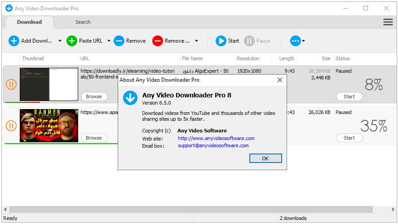Image resolution: width=398 pixels, height=224 pixels.
Task: Open the hamburger menu icon
Action: (388, 22)
